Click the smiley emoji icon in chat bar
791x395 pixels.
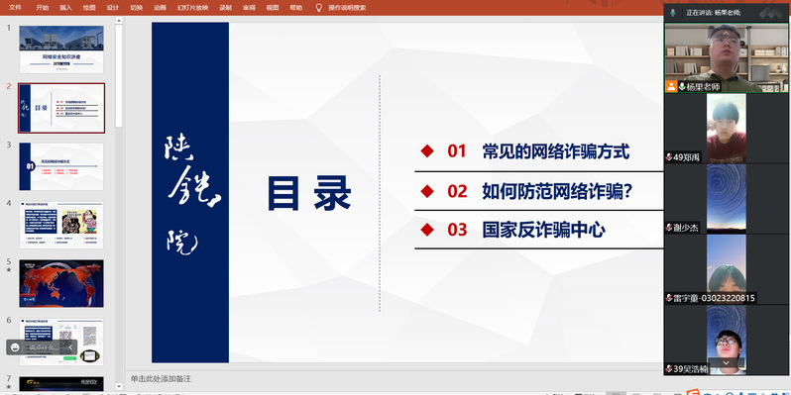[x=15, y=347]
